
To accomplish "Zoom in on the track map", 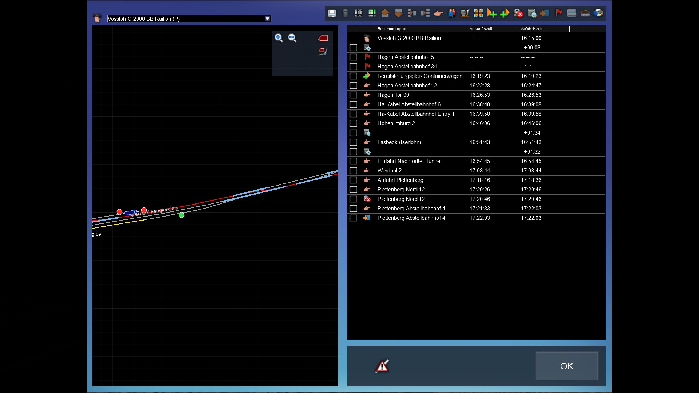I will (279, 38).
